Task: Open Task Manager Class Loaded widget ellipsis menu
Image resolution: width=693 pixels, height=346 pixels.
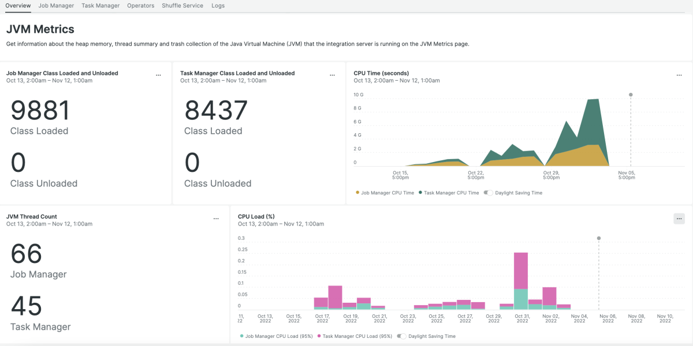Action: (x=332, y=75)
